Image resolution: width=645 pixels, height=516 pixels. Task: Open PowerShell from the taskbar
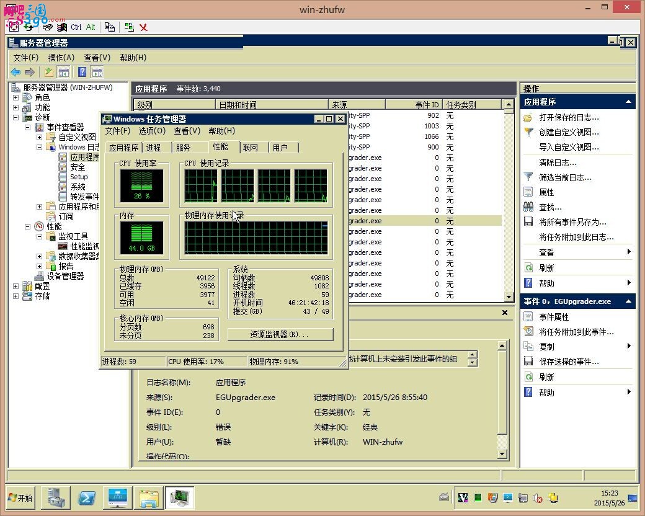pos(87,498)
